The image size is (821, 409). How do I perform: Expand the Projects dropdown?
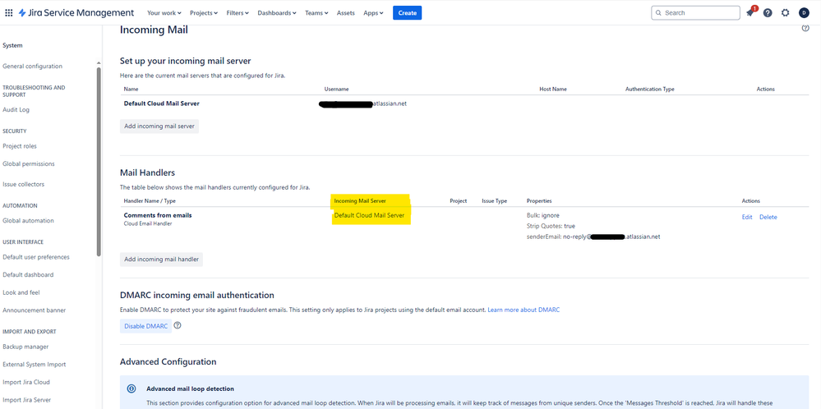204,13
